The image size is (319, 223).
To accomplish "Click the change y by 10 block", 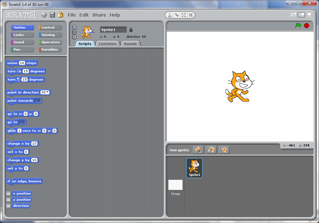I will [x=22, y=160].
